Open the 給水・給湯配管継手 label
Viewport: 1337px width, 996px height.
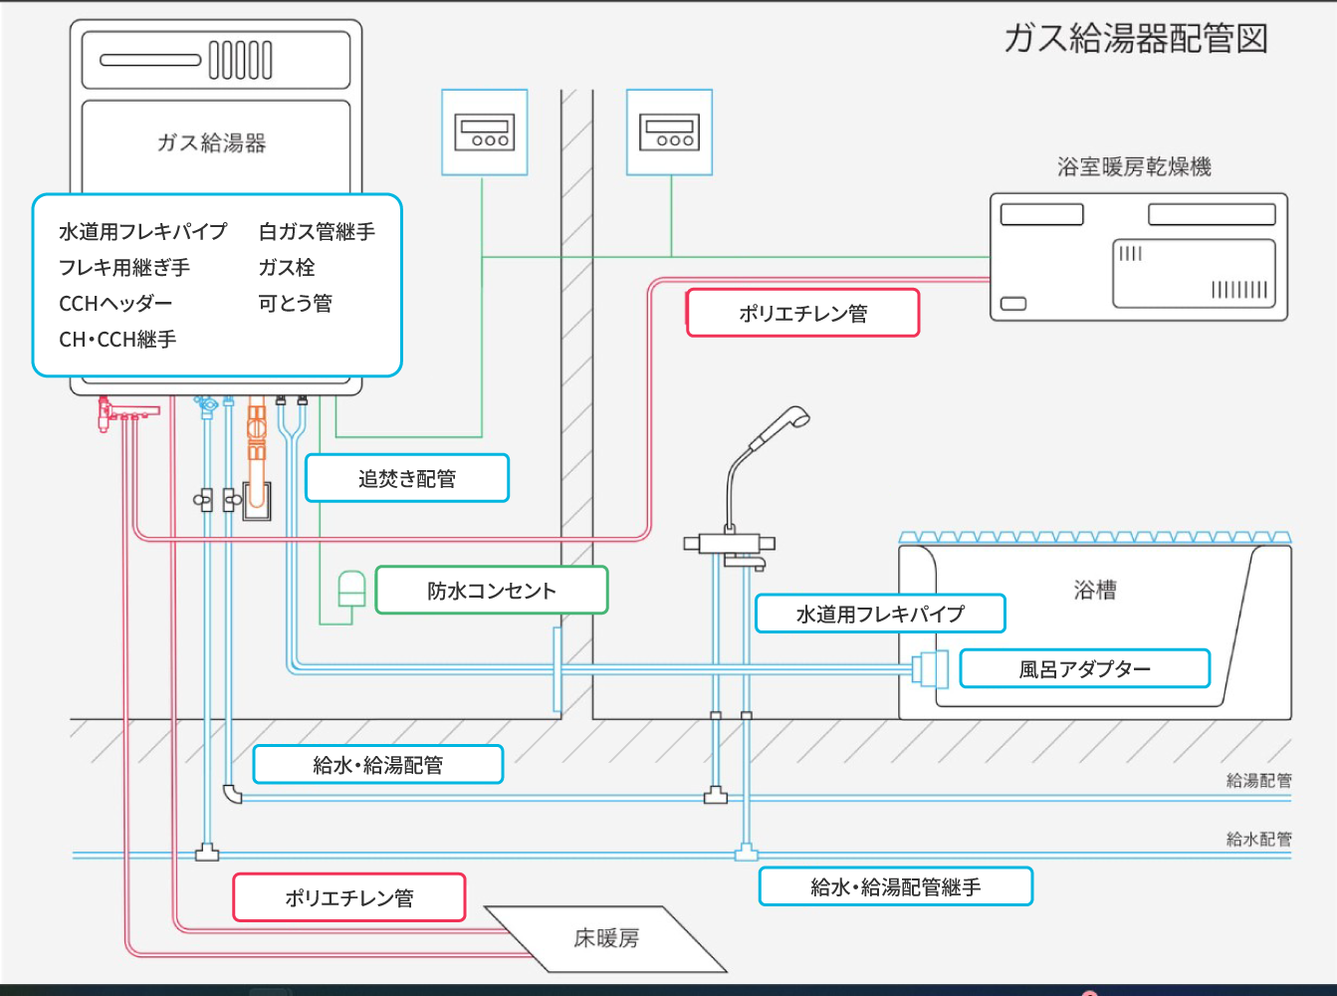click(895, 886)
